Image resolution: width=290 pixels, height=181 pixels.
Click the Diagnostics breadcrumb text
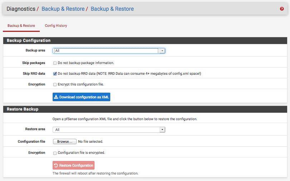[x=21, y=9]
